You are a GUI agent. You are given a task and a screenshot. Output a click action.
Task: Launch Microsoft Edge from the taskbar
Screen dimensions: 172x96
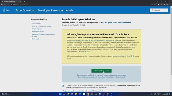[x=80, y=94]
